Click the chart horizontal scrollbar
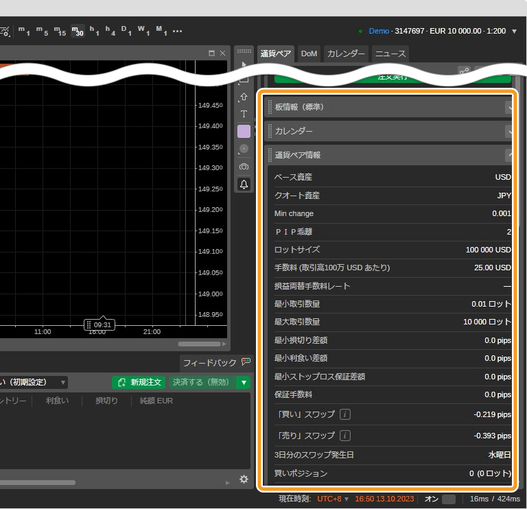The width and height of the screenshot is (527, 509). [199, 344]
